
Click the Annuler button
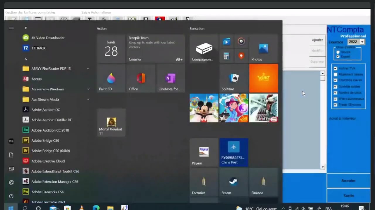click(x=348, y=181)
